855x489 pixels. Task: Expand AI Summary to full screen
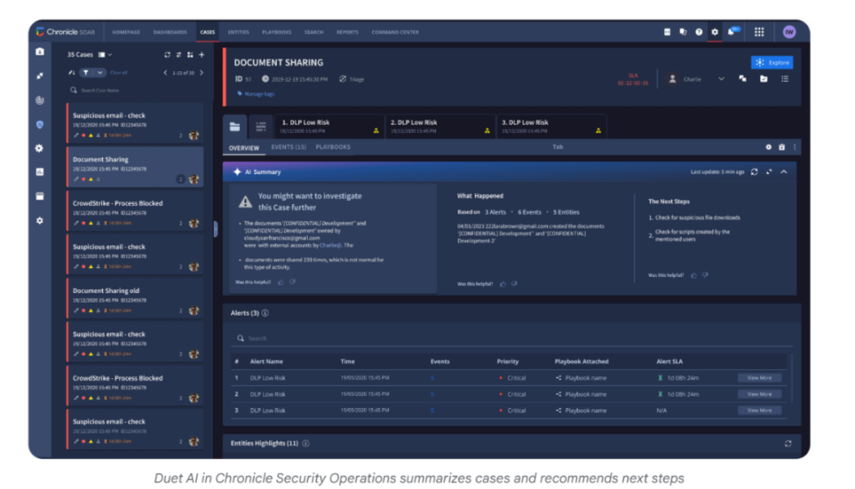tap(770, 172)
